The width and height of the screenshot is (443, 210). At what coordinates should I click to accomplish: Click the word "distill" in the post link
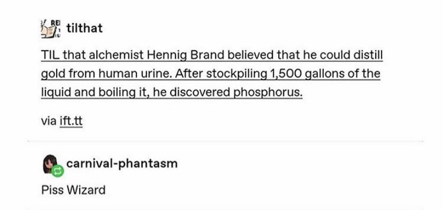[x=368, y=55]
